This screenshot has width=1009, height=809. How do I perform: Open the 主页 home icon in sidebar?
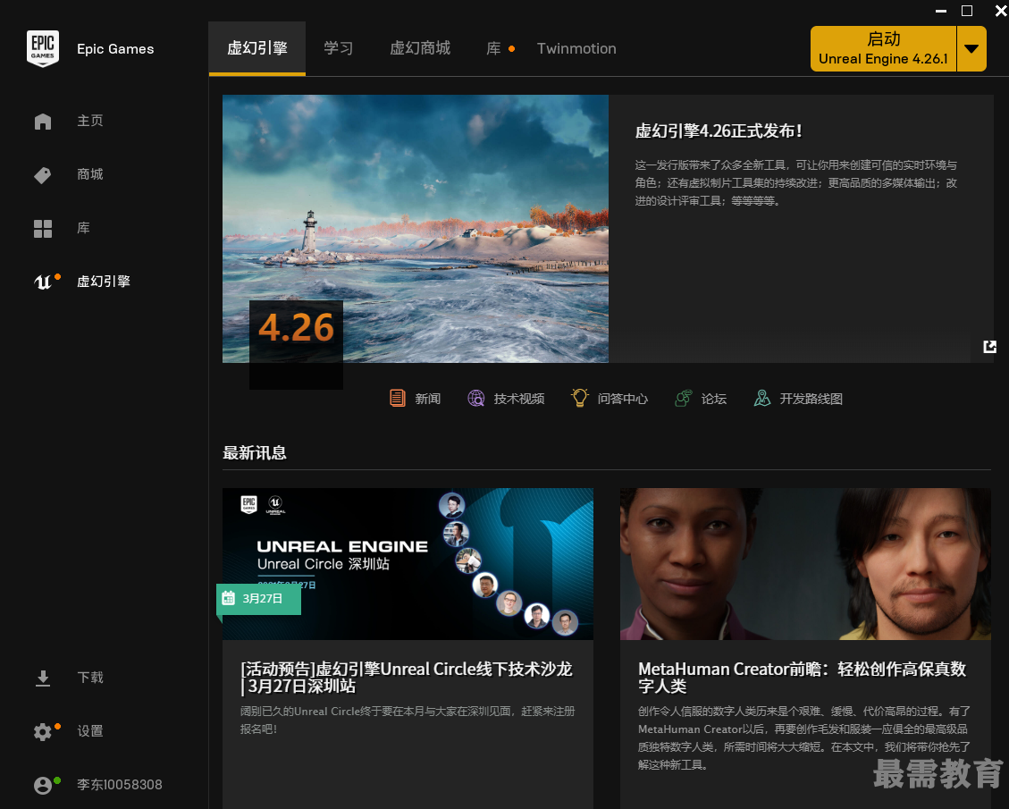pyautogui.click(x=43, y=121)
